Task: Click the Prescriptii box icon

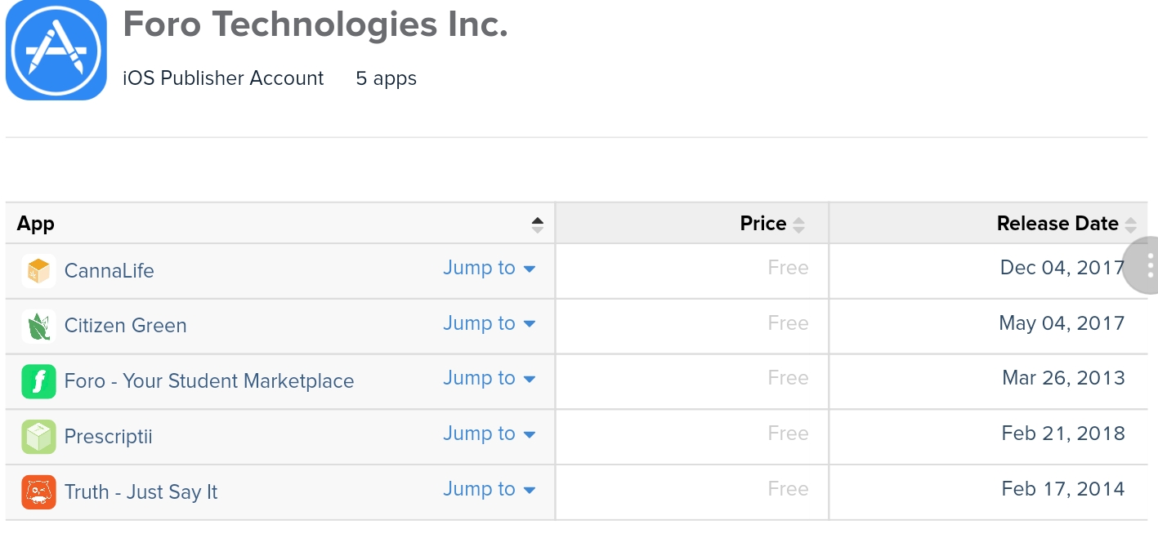Action: click(x=38, y=437)
